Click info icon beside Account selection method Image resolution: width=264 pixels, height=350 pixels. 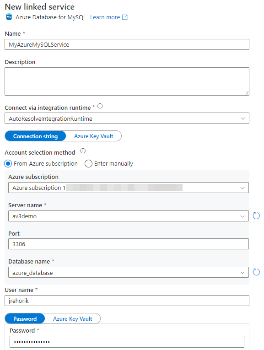point(83,151)
